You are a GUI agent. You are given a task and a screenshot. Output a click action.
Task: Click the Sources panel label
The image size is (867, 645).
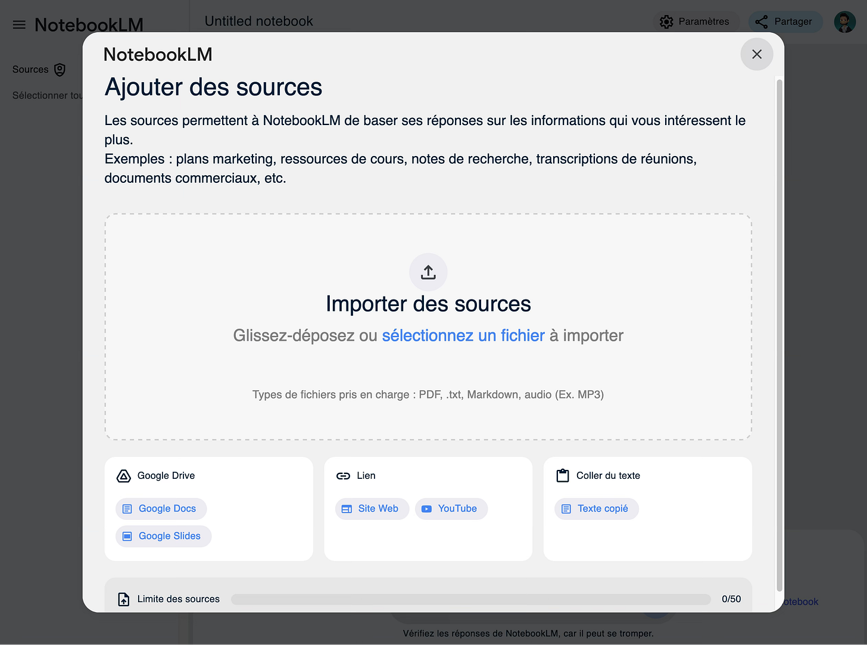(x=30, y=70)
